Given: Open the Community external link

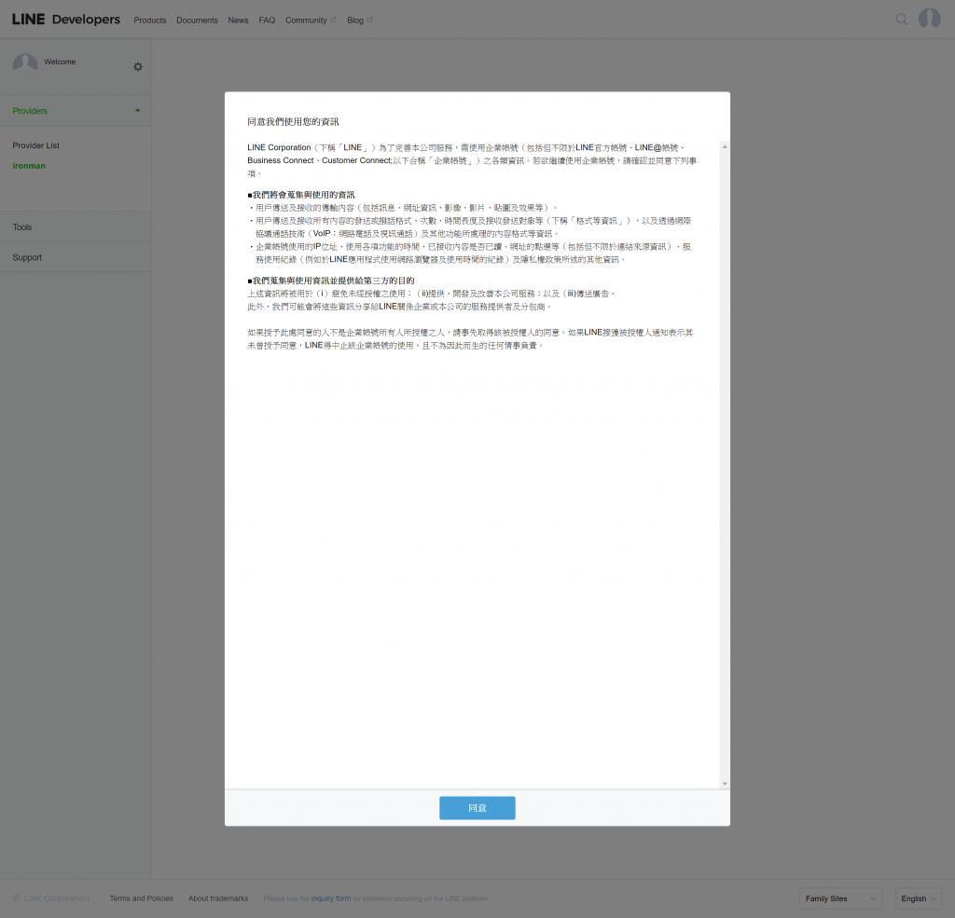Looking at the screenshot, I should point(310,21).
